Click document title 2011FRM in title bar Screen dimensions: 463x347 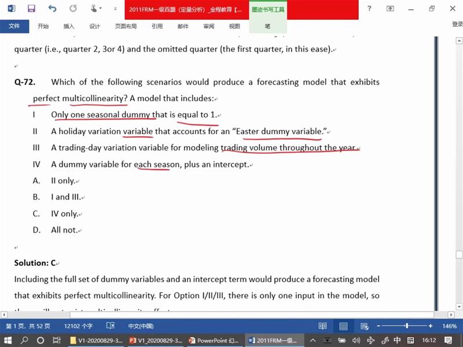pyautogui.click(x=185, y=9)
